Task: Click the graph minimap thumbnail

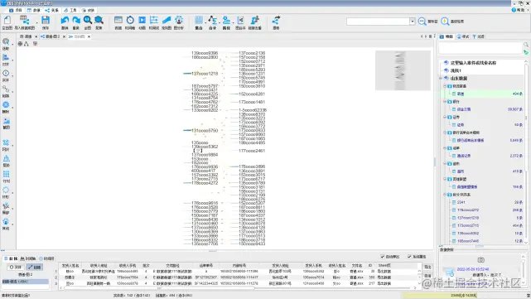Action: click(403, 70)
